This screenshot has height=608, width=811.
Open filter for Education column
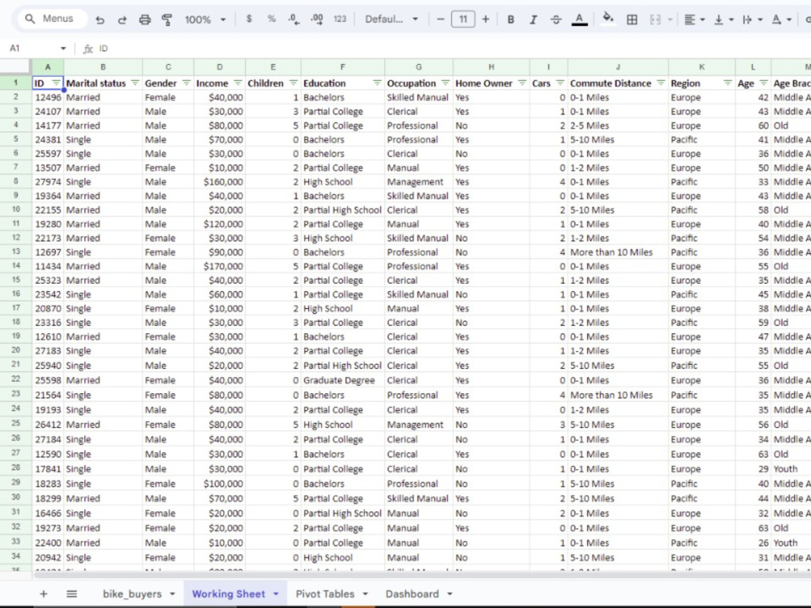377,83
